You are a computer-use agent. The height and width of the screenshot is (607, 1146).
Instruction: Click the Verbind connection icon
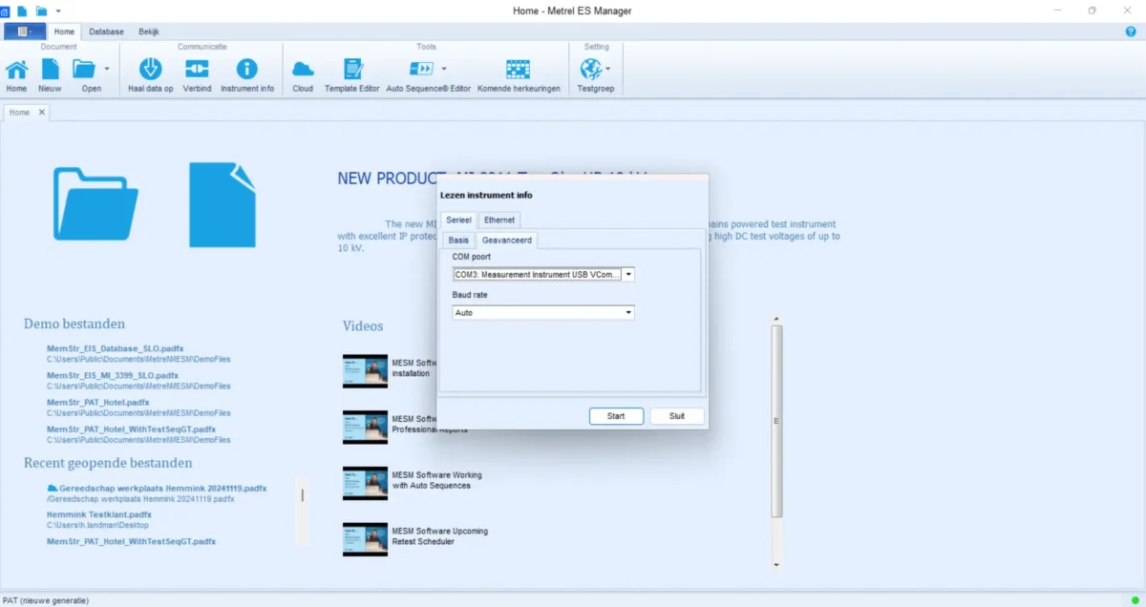197,70
